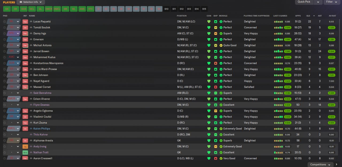Sort by the MORALE column header

tap(223, 16)
